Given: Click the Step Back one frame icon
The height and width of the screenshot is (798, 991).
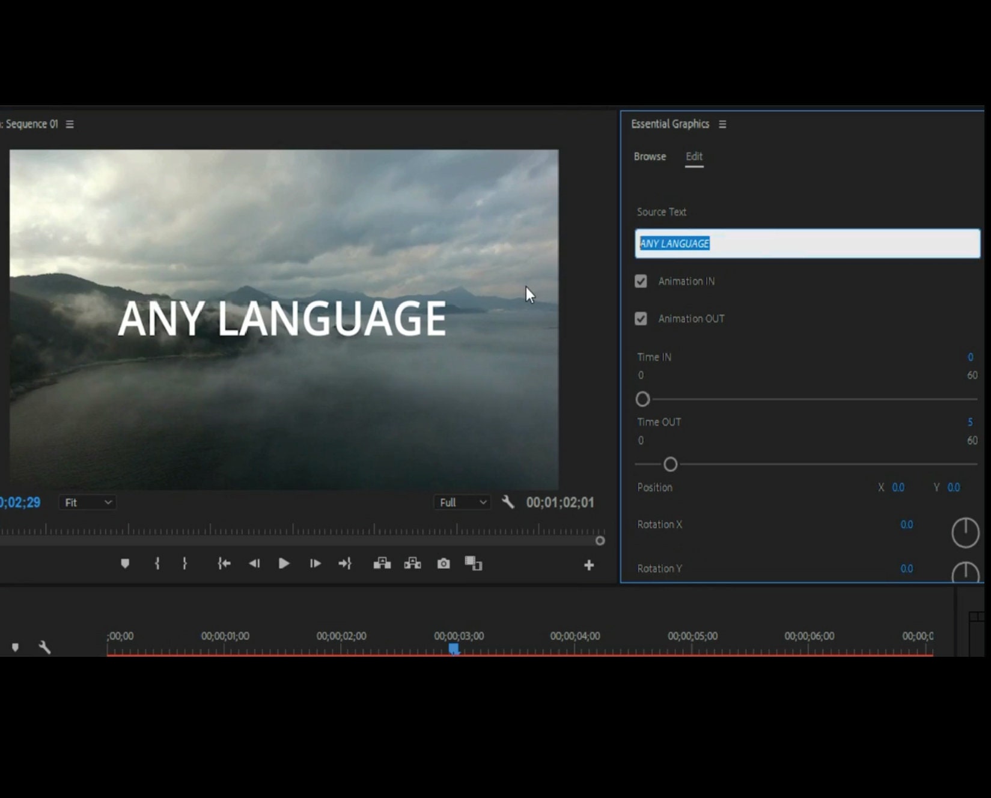Looking at the screenshot, I should tap(254, 564).
